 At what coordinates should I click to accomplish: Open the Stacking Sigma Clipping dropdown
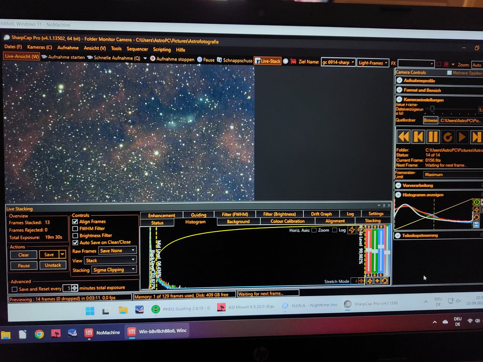[x=114, y=270]
